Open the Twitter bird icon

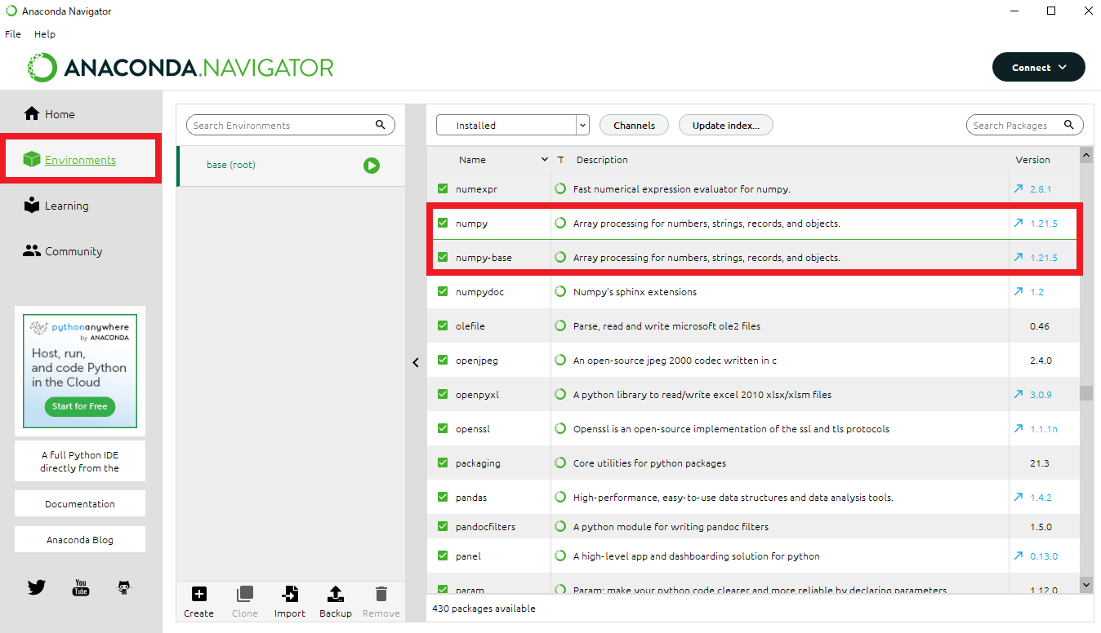click(x=36, y=587)
